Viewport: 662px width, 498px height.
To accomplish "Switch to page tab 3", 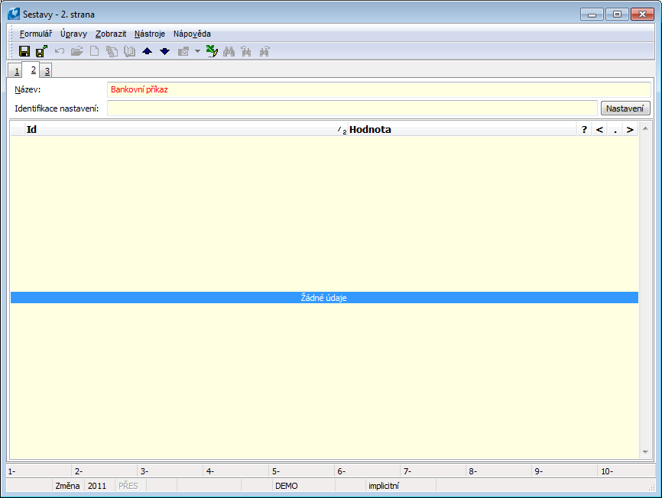I will click(x=47, y=71).
